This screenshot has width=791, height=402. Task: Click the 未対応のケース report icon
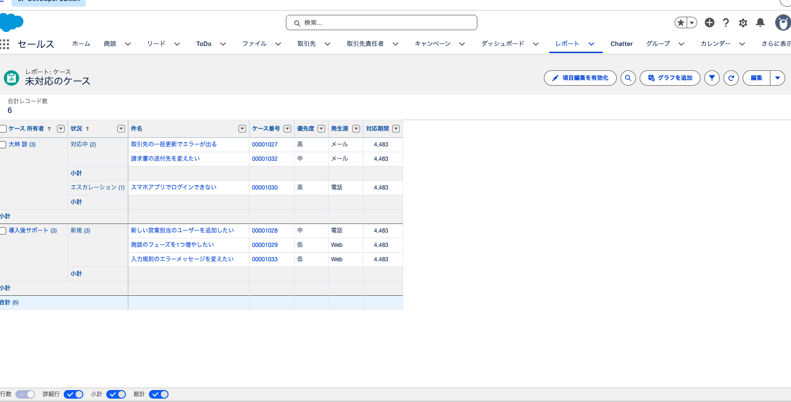(x=11, y=78)
